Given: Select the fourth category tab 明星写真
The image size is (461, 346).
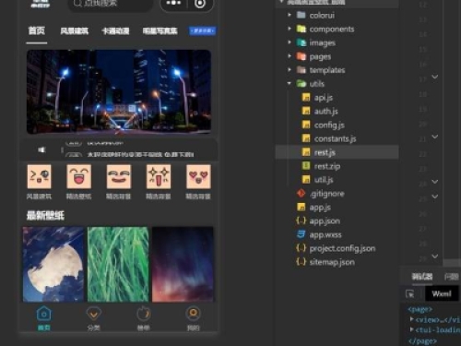Looking at the screenshot, I should click(160, 31).
